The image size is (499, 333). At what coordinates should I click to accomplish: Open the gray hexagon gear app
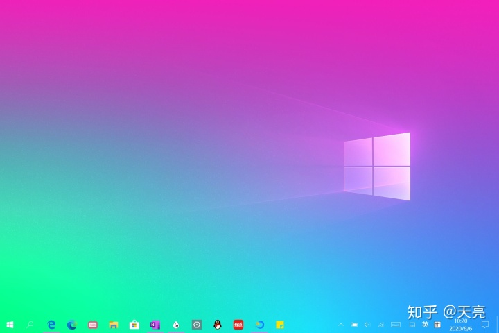pos(197,325)
